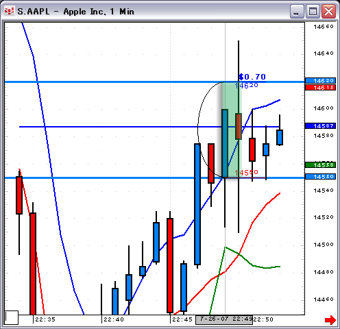Click the tall blue candlestick before 22:49
This screenshot has width=340, height=329.
[x=197, y=204]
